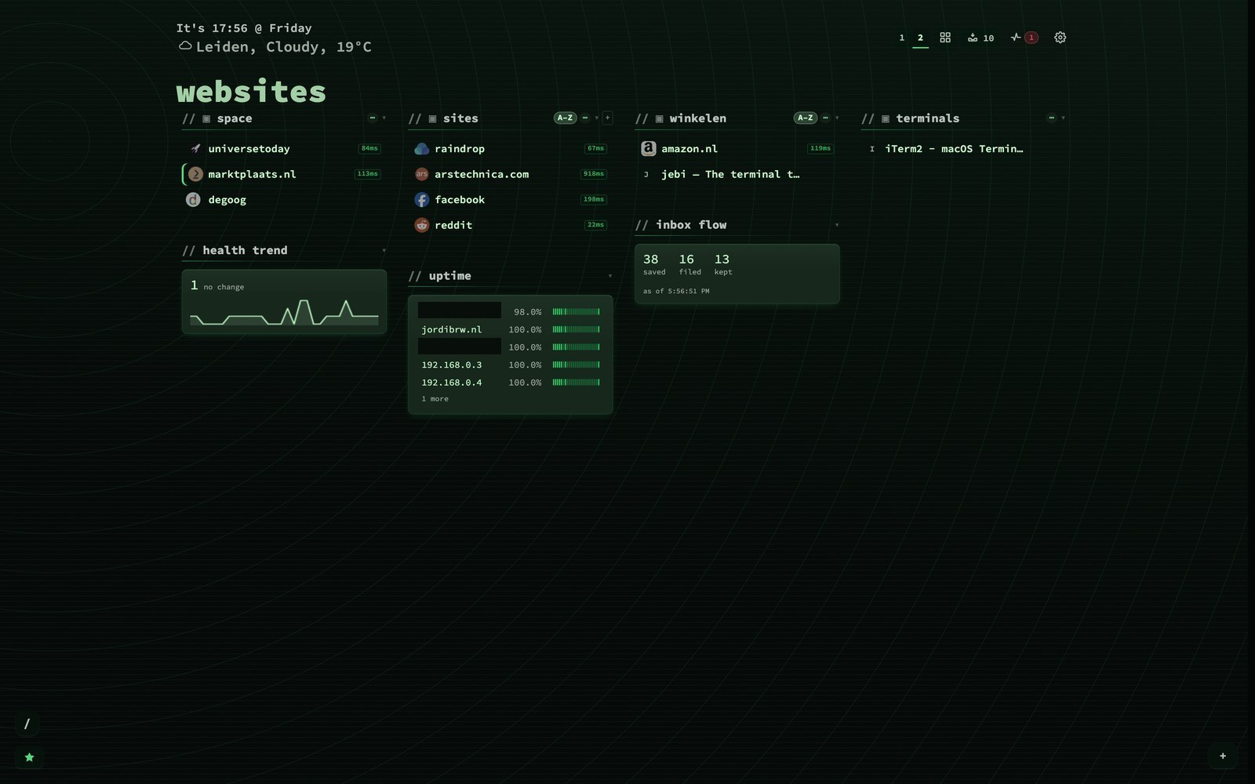Viewport: 1255px width, 784px height.
Task: Collapse the terminals group arrow
Action: [x=1063, y=118]
